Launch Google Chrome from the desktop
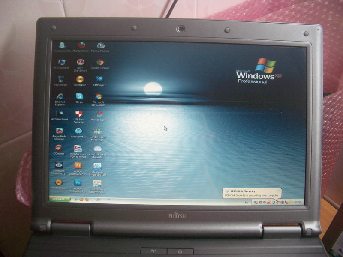This screenshot has width=343, height=257. [x=100, y=62]
